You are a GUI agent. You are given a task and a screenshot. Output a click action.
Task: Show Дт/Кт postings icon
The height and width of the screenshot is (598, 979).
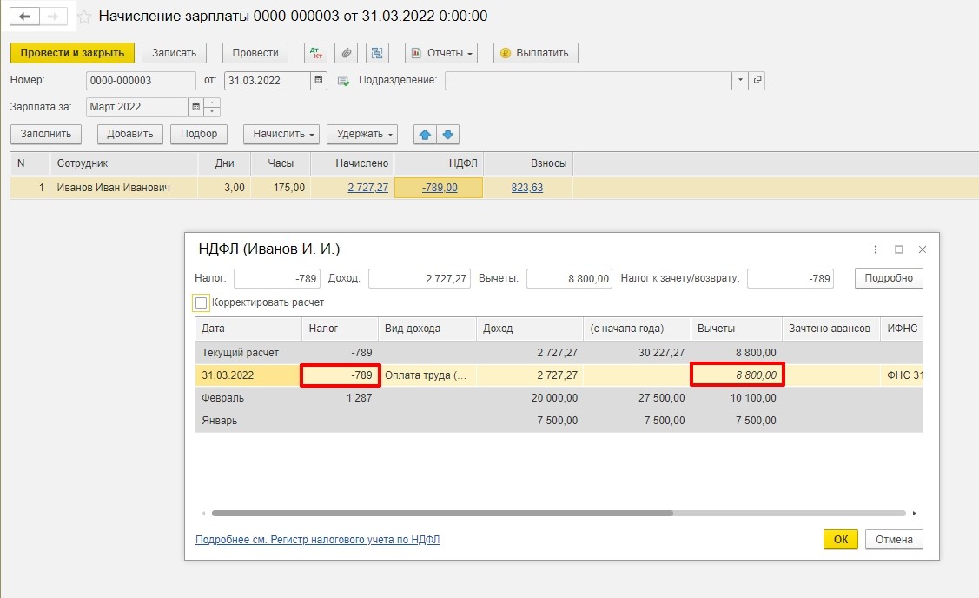316,53
